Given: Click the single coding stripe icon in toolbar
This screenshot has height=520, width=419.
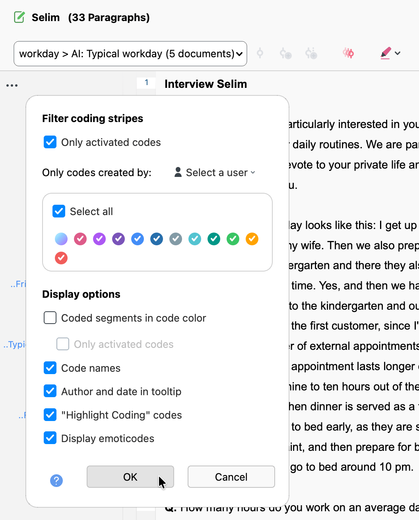Looking at the screenshot, I should [x=260, y=53].
